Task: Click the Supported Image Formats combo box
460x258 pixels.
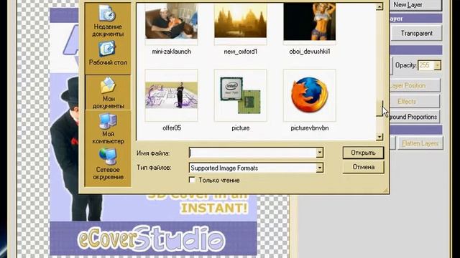Action: click(256, 168)
